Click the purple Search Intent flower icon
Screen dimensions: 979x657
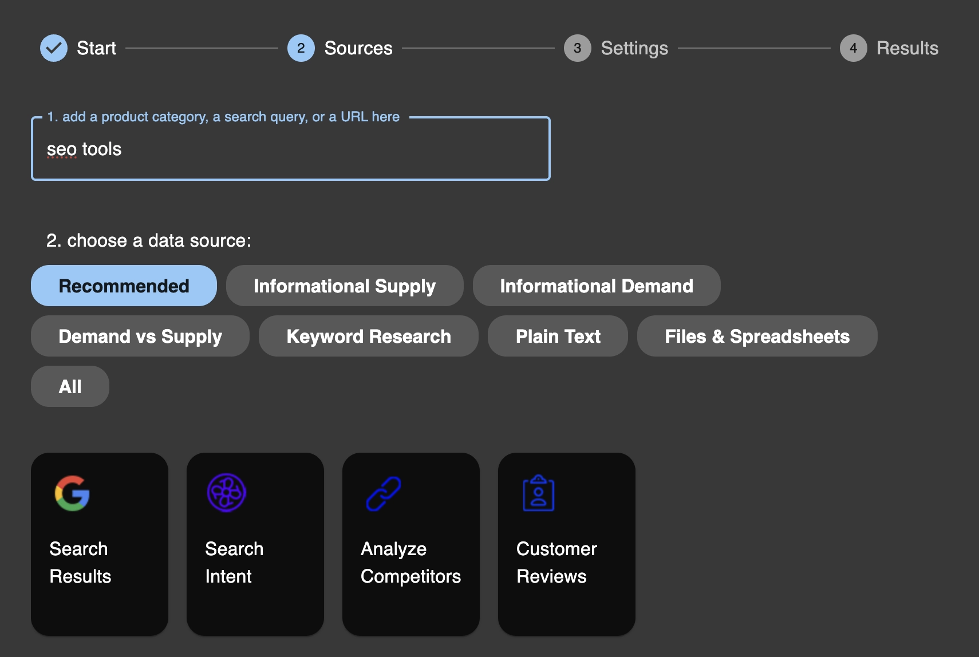(x=227, y=493)
